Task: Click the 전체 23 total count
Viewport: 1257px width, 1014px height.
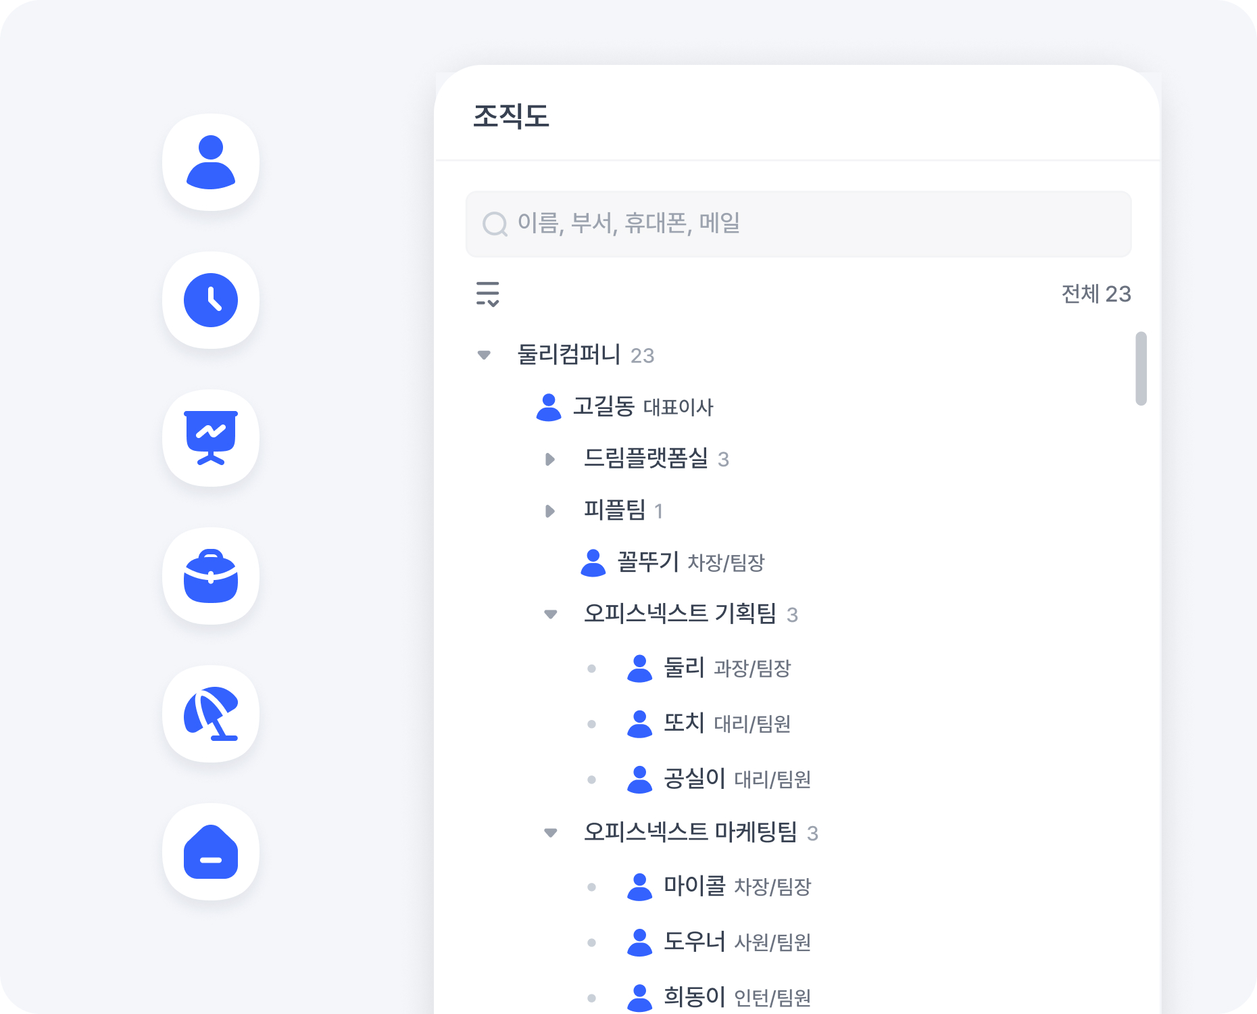Action: pos(1096,294)
